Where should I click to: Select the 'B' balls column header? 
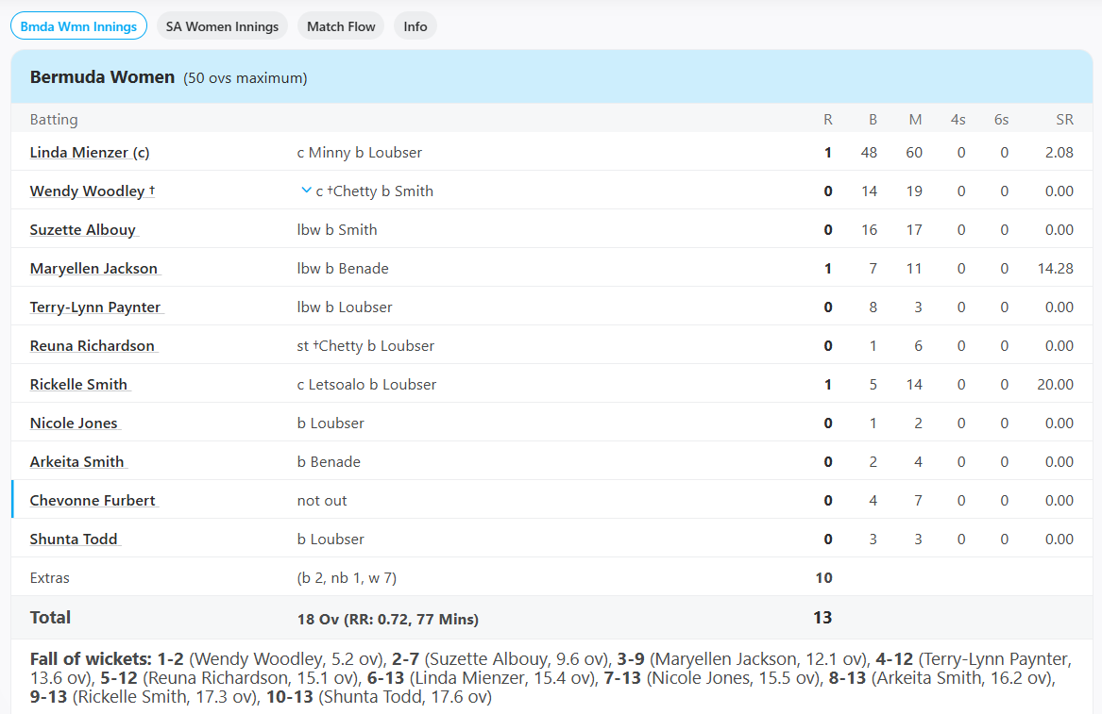[x=873, y=120]
